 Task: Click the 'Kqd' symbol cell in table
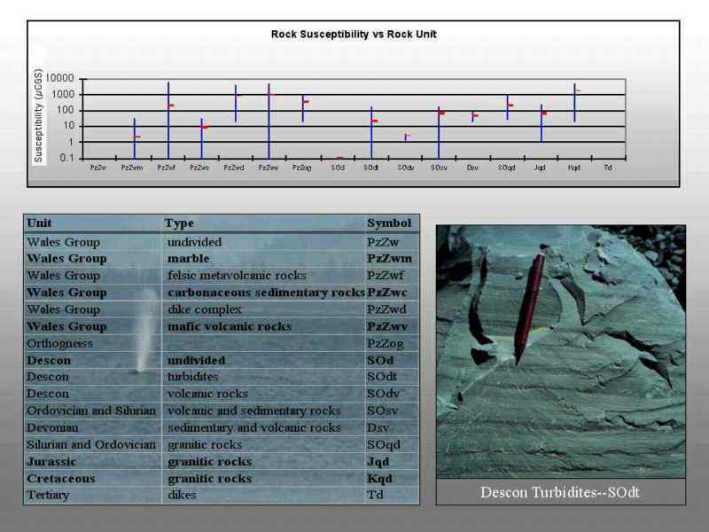click(379, 479)
